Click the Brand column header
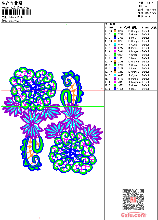This screenshot has height=220, width=158. [146, 28]
